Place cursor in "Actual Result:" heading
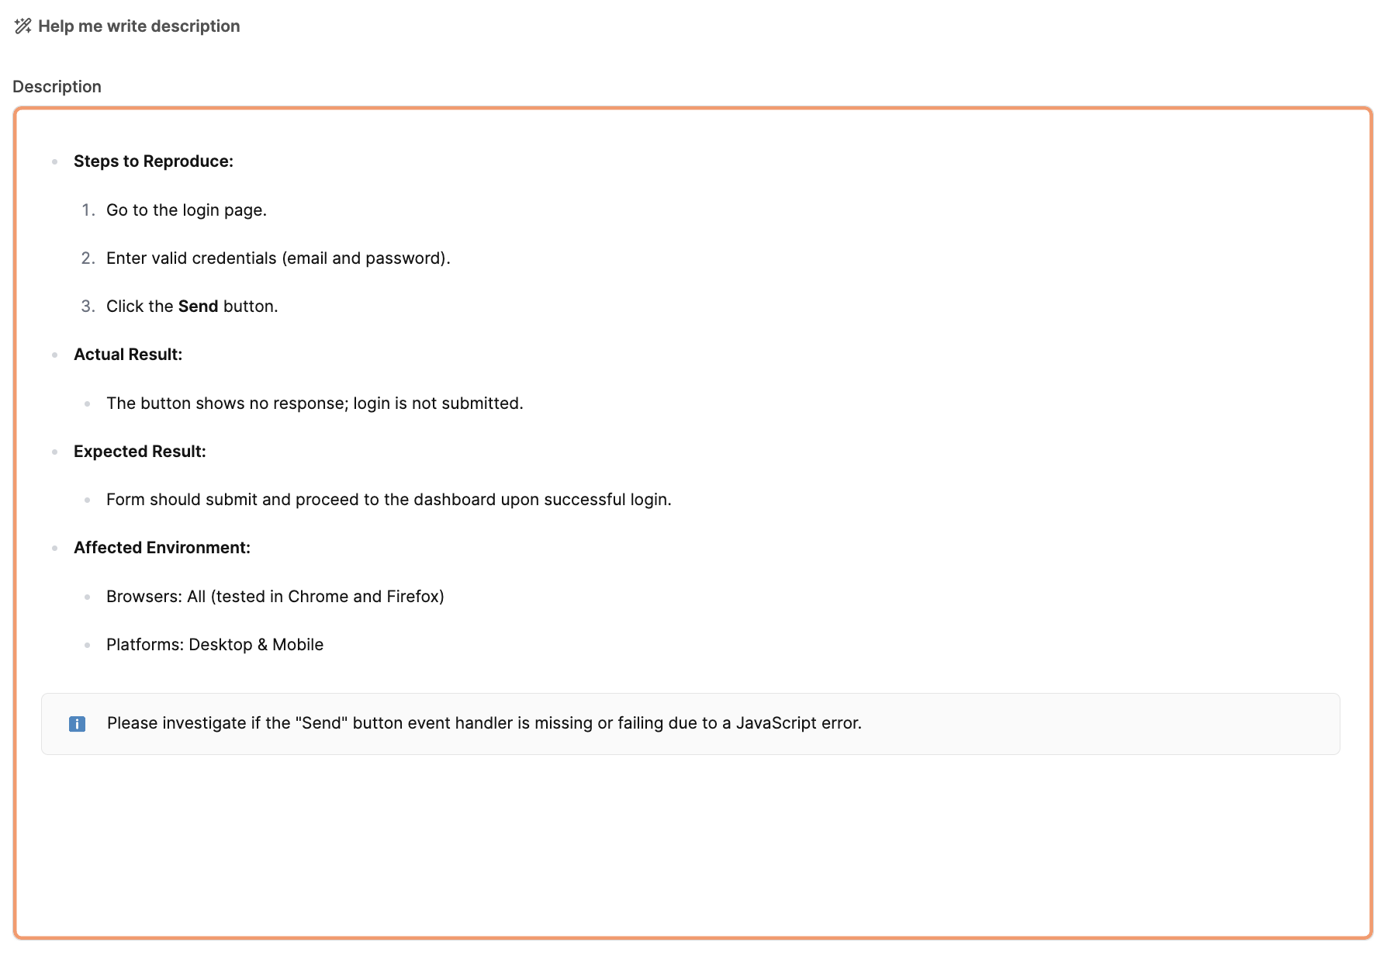Image resolution: width=1387 pixels, height=956 pixels. point(128,355)
